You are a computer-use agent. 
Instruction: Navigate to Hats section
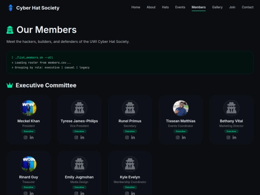(165, 7)
